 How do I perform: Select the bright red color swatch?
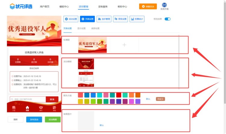119,95
